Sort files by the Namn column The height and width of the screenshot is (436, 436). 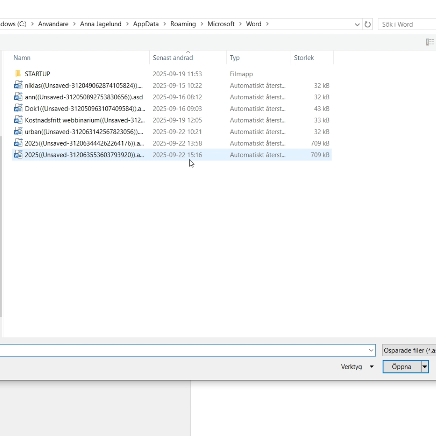(x=22, y=58)
